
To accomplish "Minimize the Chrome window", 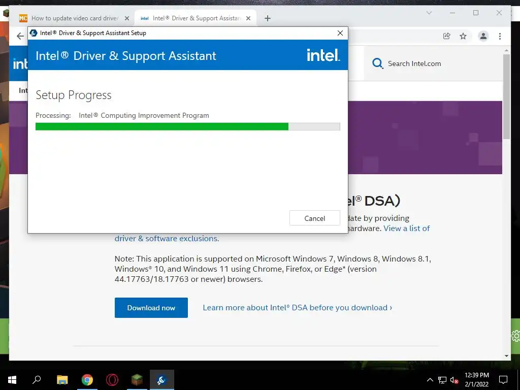I will coord(452,13).
